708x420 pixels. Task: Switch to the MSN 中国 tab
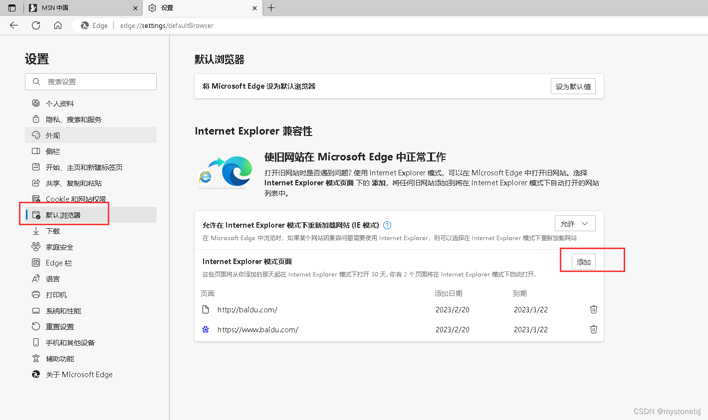tap(83, 8)
